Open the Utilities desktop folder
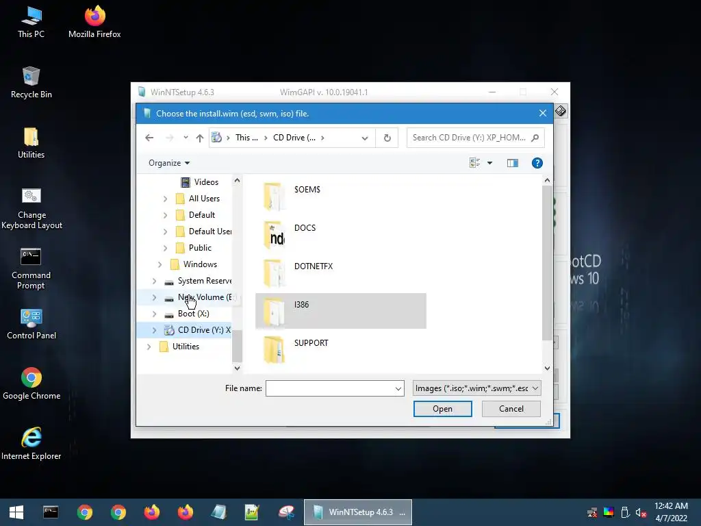Image resolution: width=701 pixels, height=526 pixels. [31, 142]
